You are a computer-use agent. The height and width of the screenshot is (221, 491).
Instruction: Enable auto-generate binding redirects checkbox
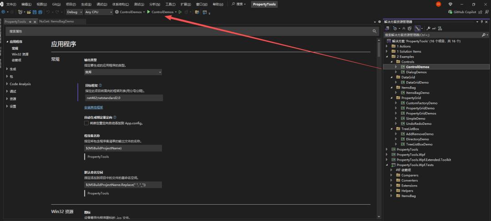[x=86, y=123]
